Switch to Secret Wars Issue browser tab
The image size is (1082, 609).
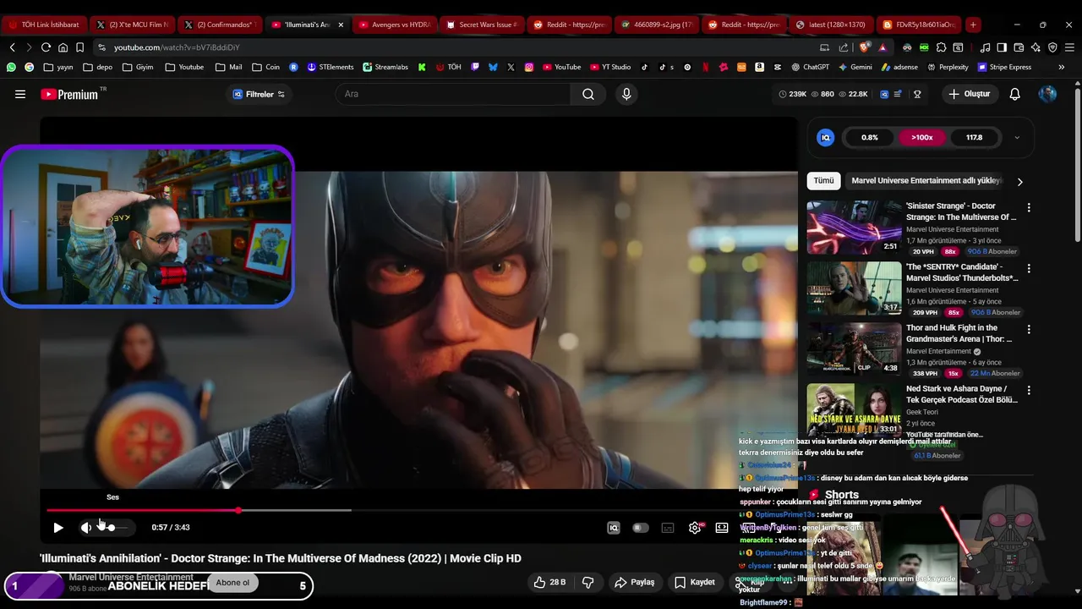(x=482, y=25)
